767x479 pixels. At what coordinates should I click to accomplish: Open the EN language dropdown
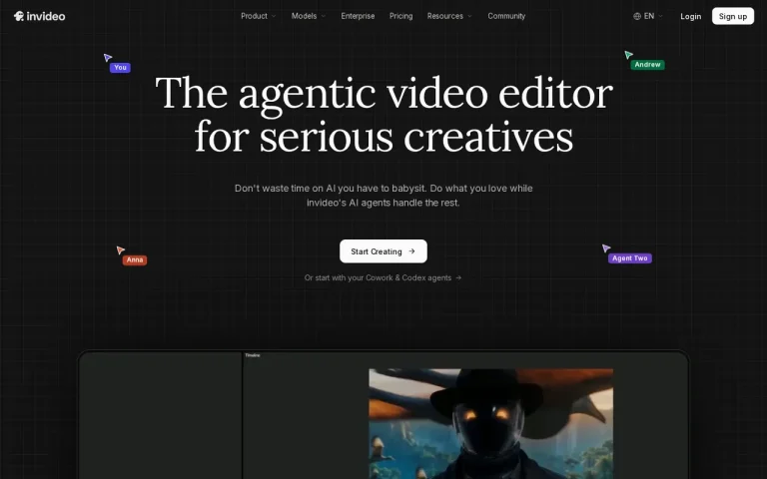[648, 16]
